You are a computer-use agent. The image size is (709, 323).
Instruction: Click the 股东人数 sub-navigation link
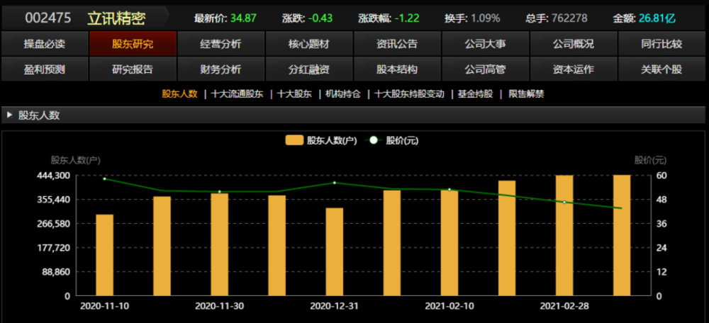180,94
